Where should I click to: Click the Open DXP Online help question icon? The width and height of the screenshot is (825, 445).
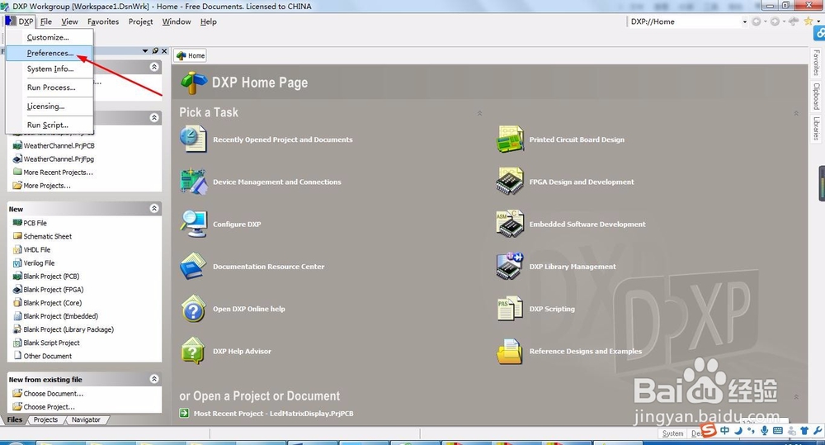193,309
